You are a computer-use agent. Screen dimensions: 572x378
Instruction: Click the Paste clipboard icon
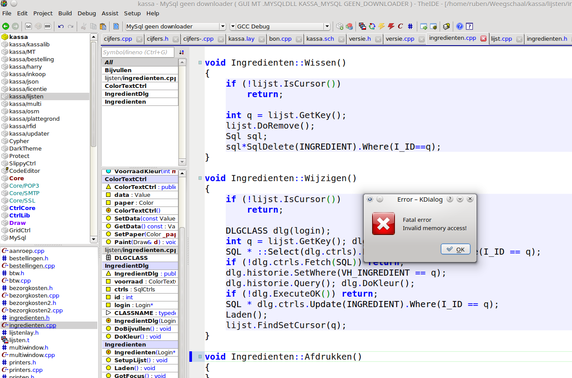tap(103, 26)
